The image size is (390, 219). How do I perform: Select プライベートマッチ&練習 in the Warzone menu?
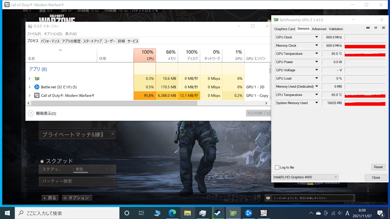click(77, 135)
